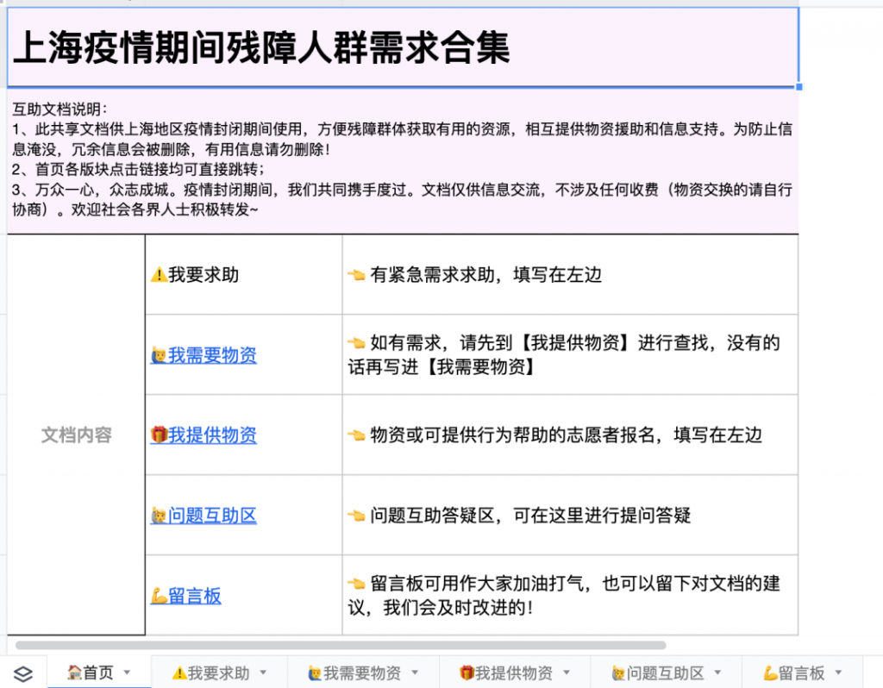
Task: Click the muscle emoji beside 留言板 link
Action: pos(159,596)
